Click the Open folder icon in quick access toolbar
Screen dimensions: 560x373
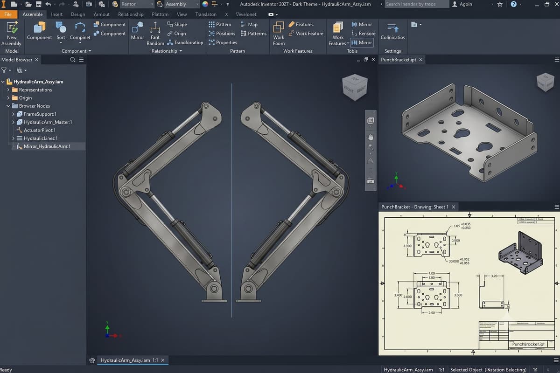click(x=28, y=4)
